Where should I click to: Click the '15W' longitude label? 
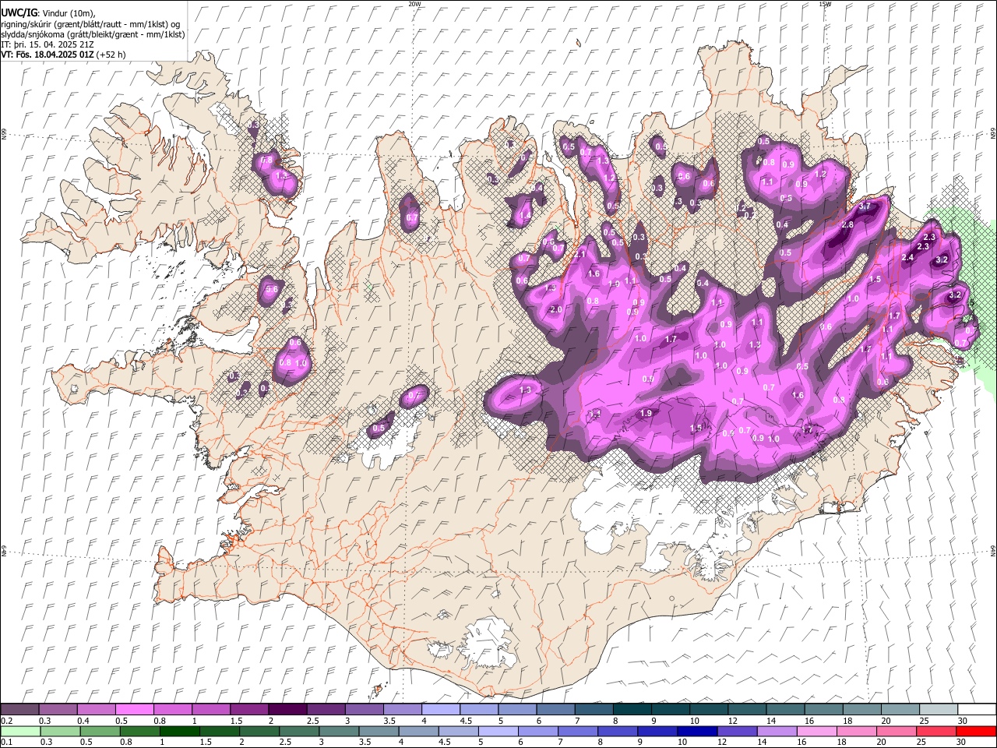(x=825, y=4)
